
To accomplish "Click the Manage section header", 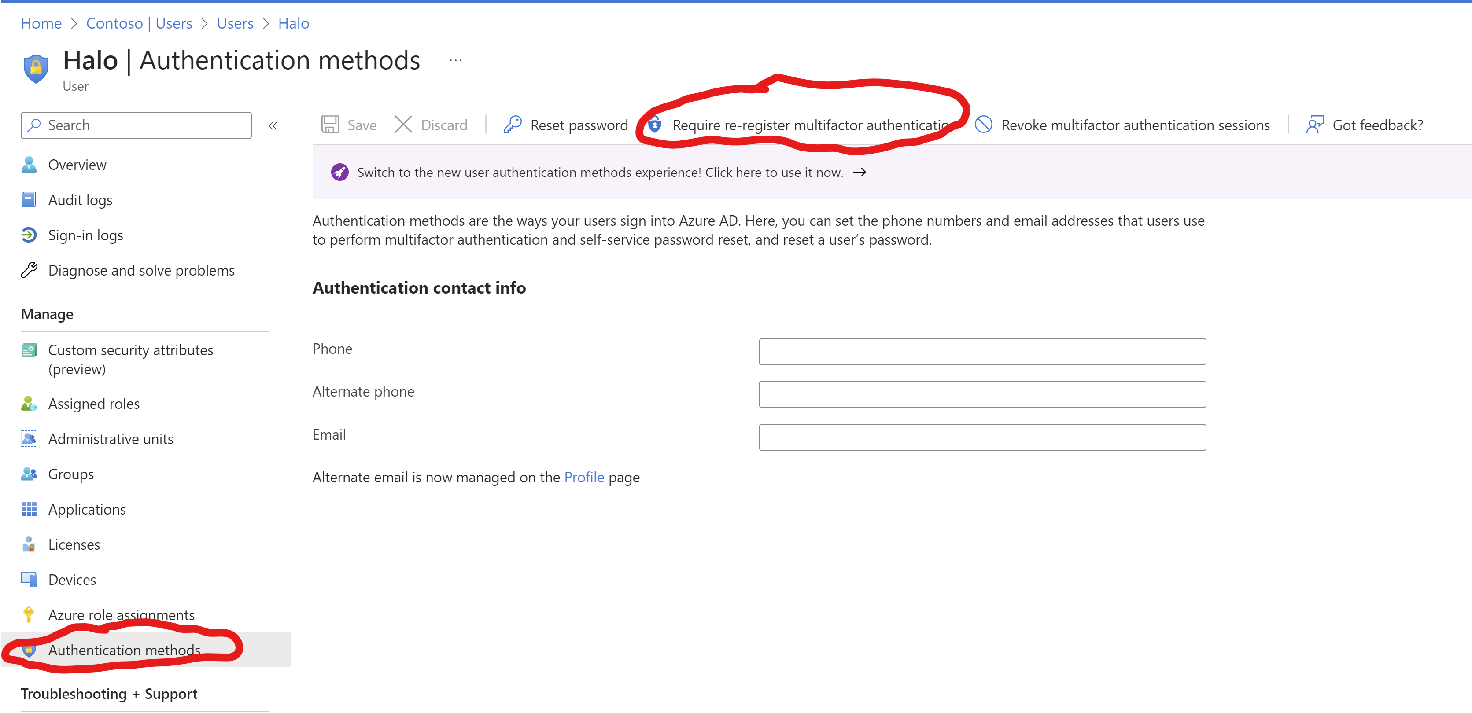I will [47, 314].
